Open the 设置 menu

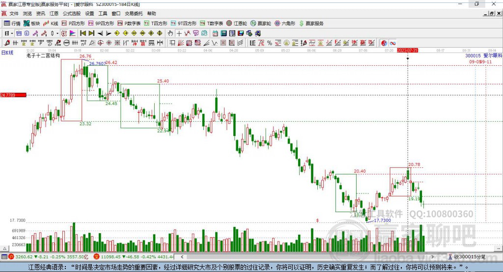pyautogui.click(x=89, y=13)
